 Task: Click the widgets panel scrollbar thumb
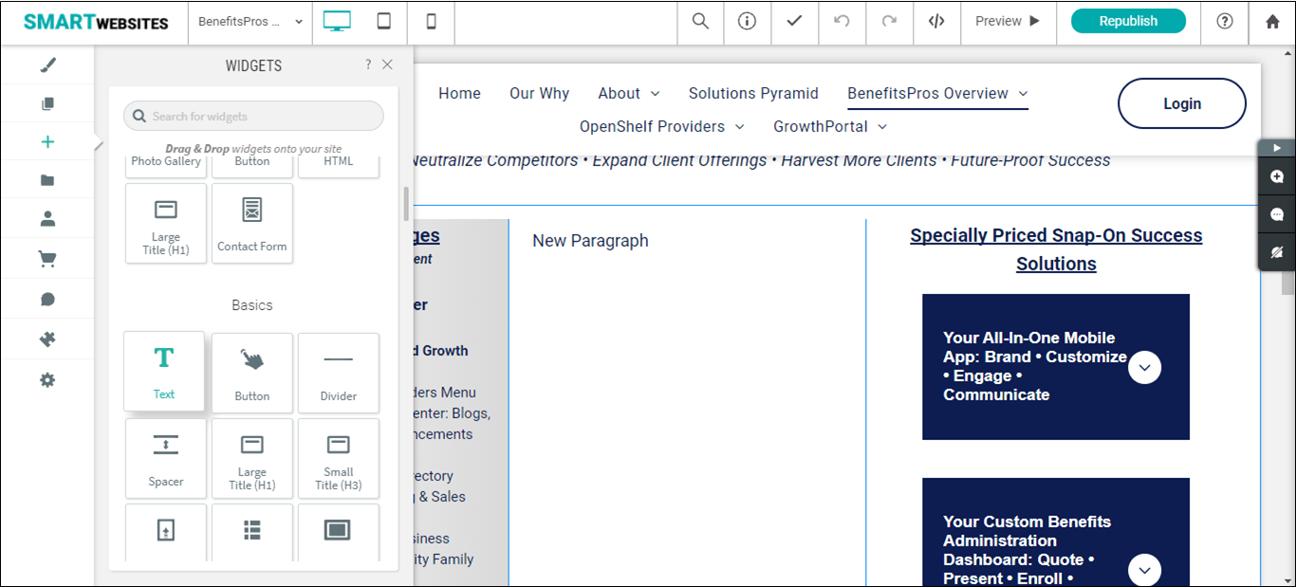[406, 203]
